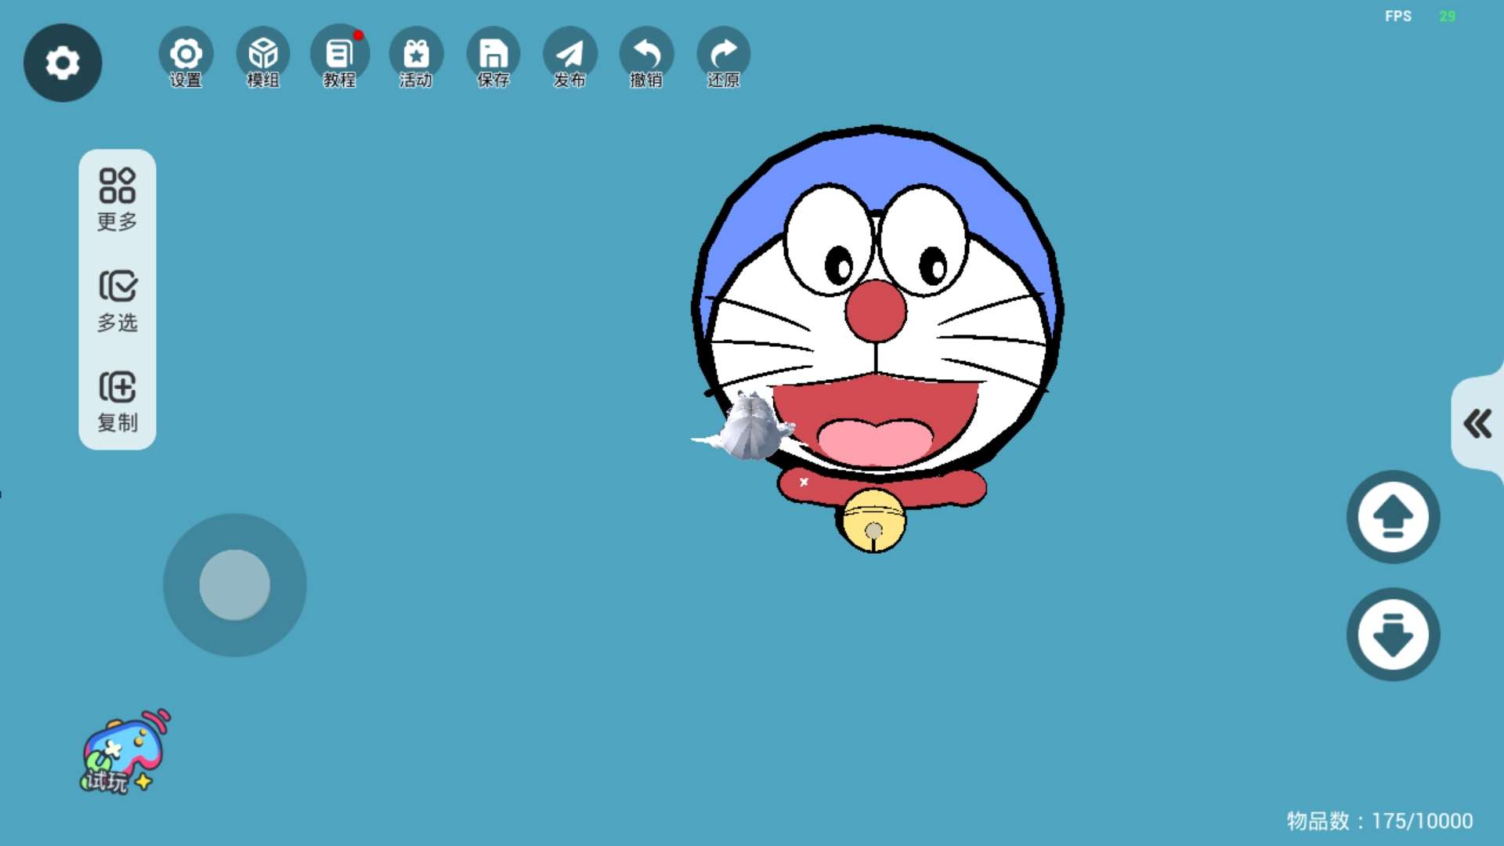
Task: Open the 模组 module cube icon
Action: (x=263, y=56)
